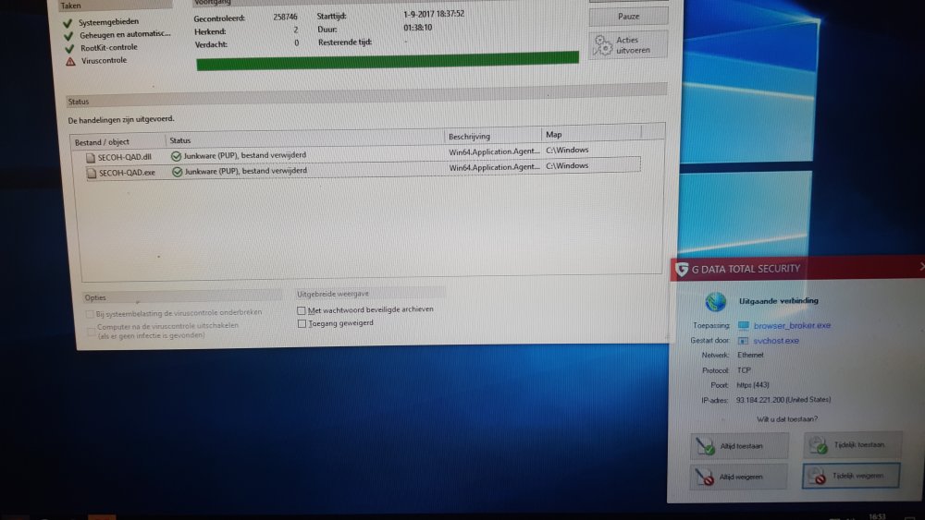Click application icon beside svchost.exe
Screen dimensions: 925x520
744,341
